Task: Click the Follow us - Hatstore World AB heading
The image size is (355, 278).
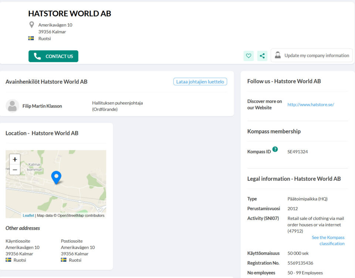Action: click(284, 81)
